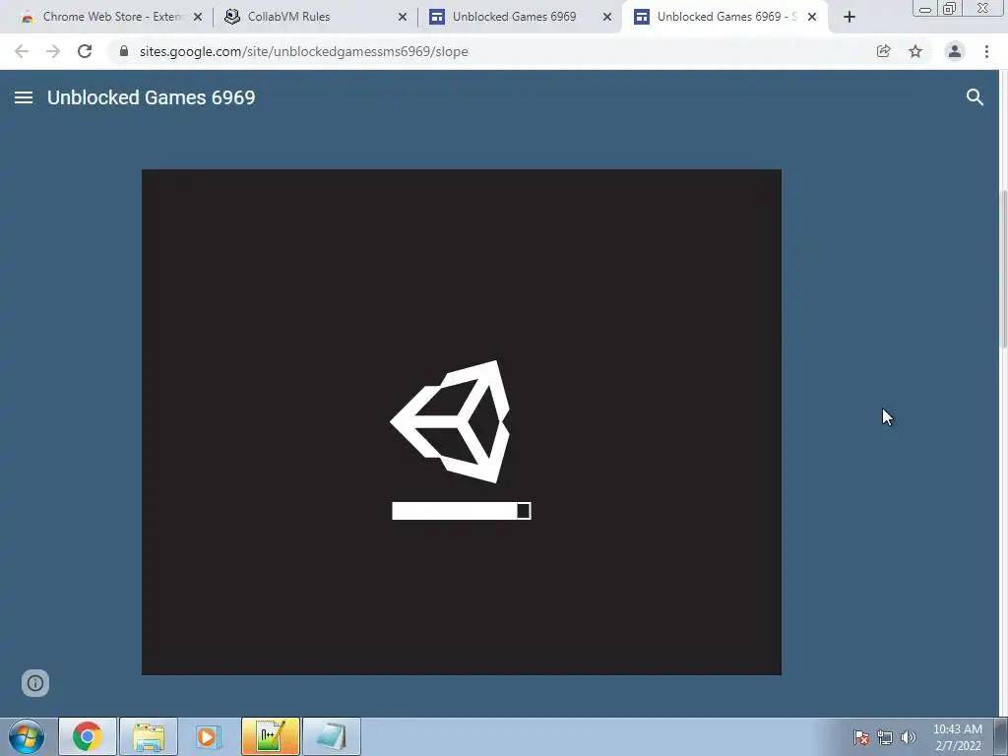Click volume speaker tray icon
Screen dimensions: 1008x756
point(909,737)
